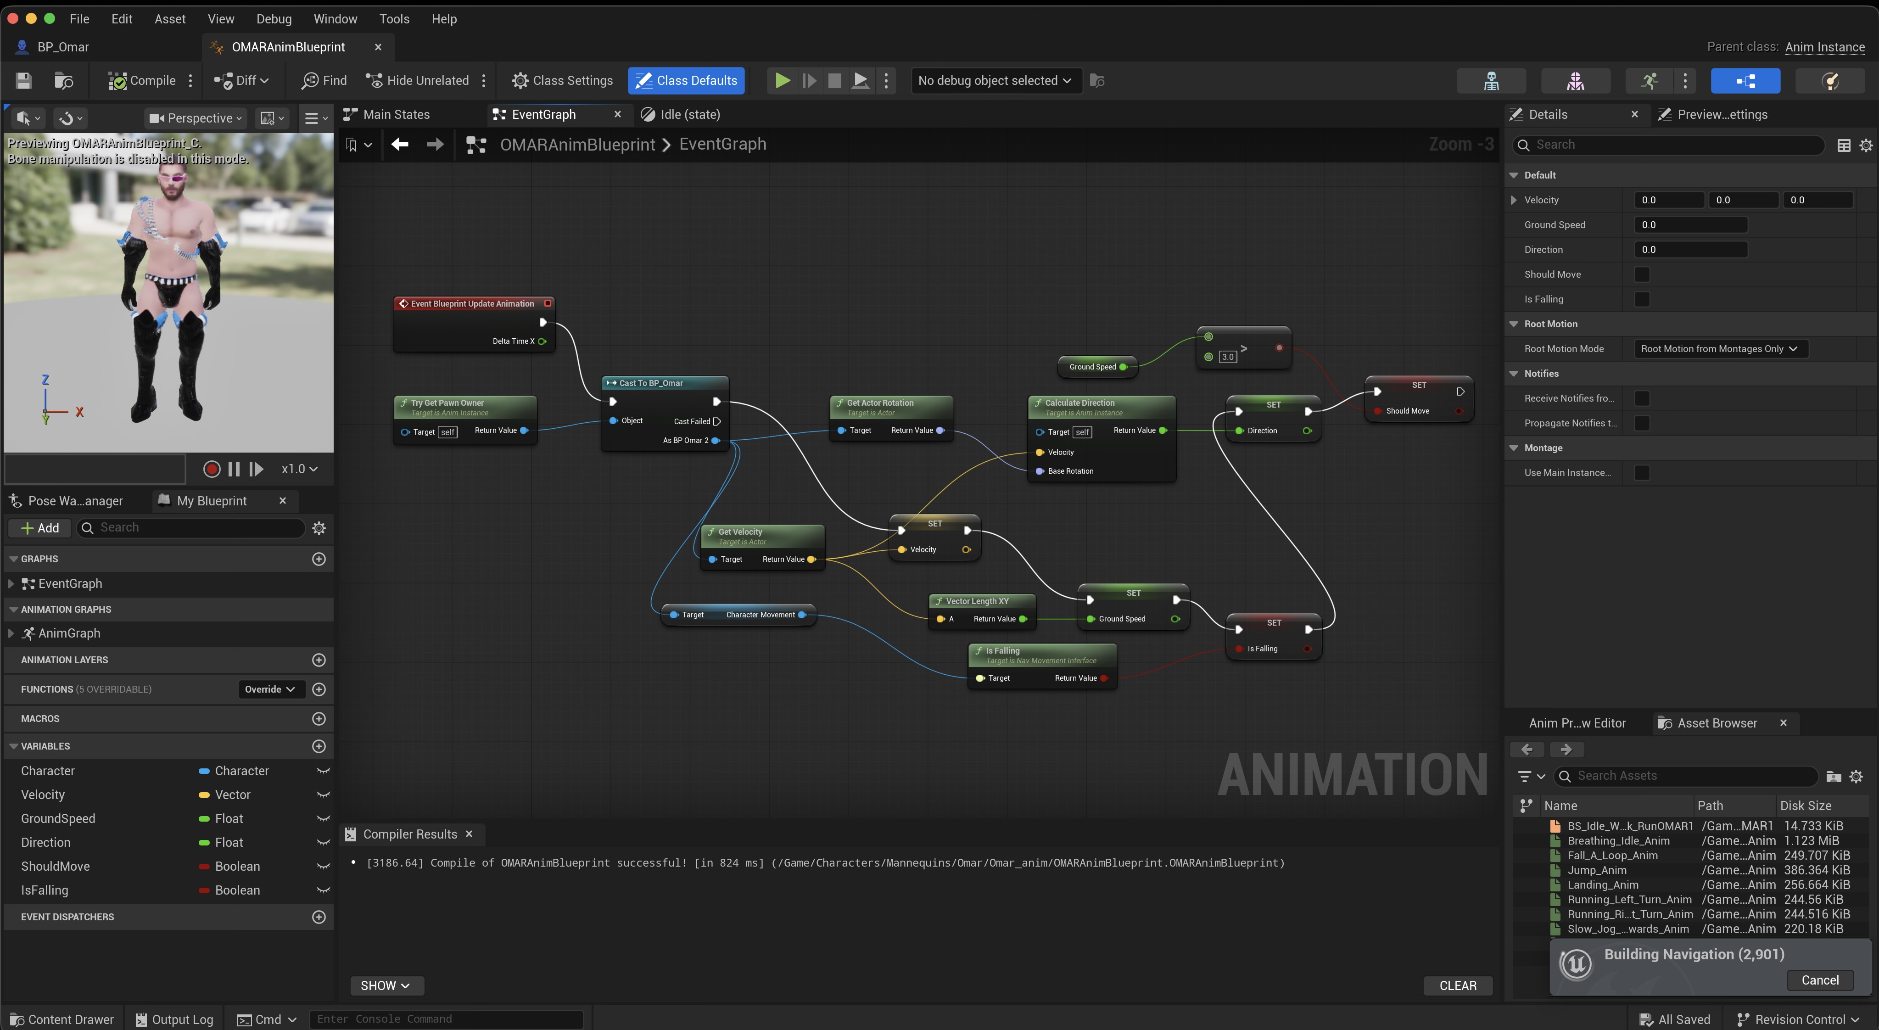Image resolution: width=1879 pixels, height=1030 pixels.
Task: Toggle visibility eye for Velocity variable
Action: (x=323, y=795)
